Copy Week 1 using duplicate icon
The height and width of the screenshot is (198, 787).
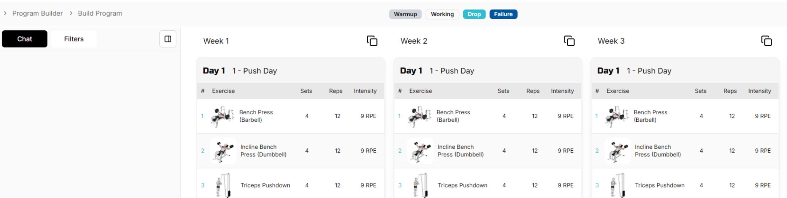(x=372, y=41)
